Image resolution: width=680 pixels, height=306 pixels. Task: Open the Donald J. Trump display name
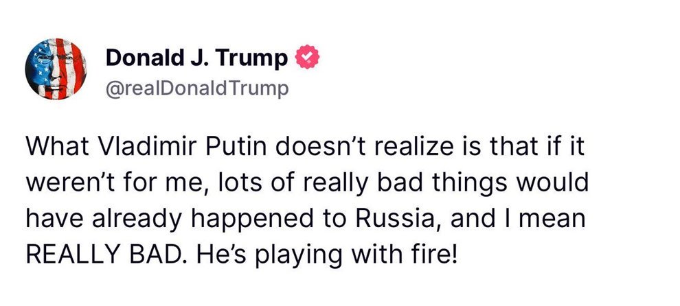pos(196,58)
